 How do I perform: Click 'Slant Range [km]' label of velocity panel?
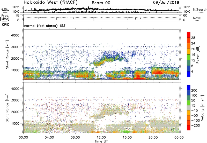coord(7,108)
